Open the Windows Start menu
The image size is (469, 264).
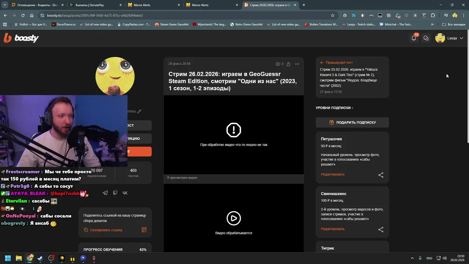pyautogui.click(x=8, y=258)
